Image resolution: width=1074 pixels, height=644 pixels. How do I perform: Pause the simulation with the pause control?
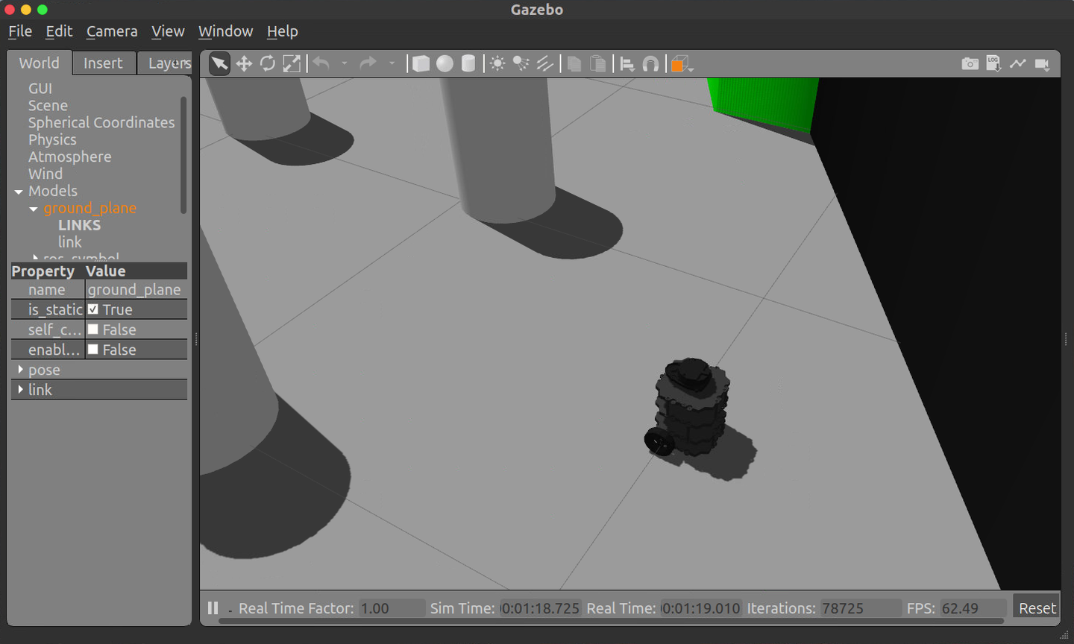coord(213,607)
